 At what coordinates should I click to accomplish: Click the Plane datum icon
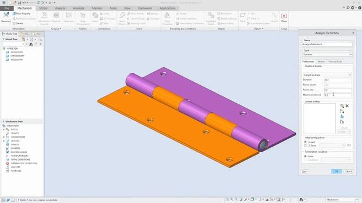click(243, 15)
